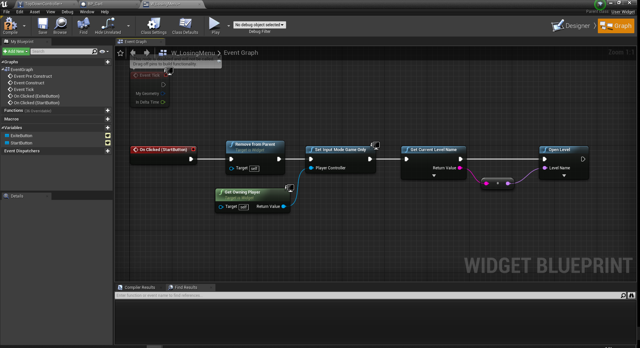Image resolution: width=640 pixels, height=348 pixels.
Task: Toggle ExiteButton variable visibility eye
Action: pyautogui.click(x=108, y=136)
